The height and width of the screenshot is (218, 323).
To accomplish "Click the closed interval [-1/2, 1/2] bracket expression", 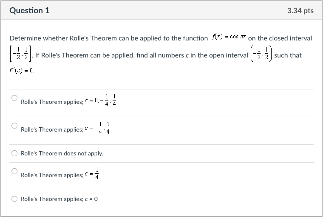I will [20, 55].
